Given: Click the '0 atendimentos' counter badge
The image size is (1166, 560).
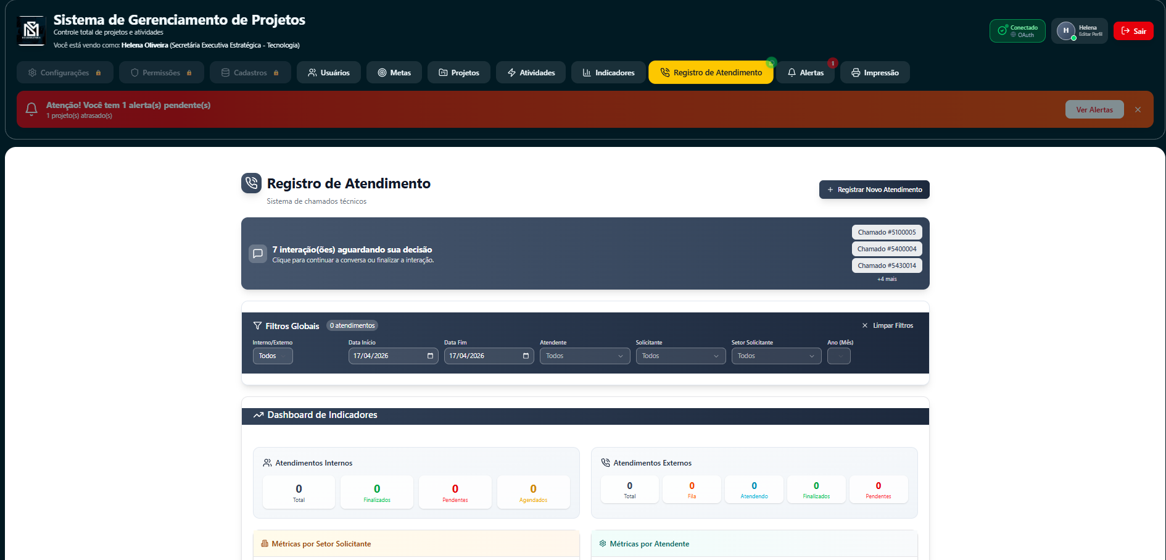Looking at the screenshot, I should tap(352, 325).
